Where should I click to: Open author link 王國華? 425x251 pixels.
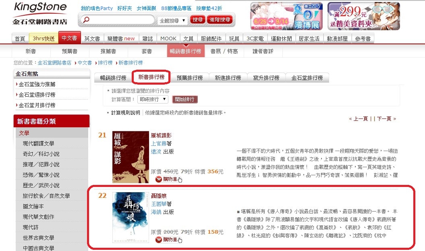pyautogui.click(x=159, y=204)
